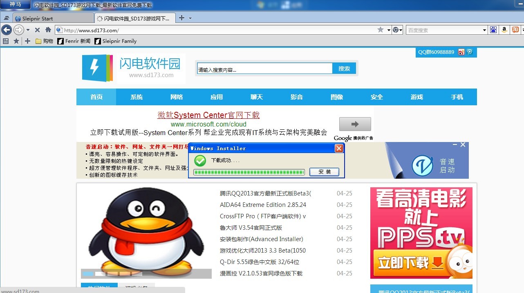Screen dimensions: 524x293
Task: Click the browser forward arrow button
Action: pos(19,30)
